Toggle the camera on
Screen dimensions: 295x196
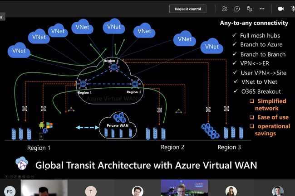click(x=281, y=9)
